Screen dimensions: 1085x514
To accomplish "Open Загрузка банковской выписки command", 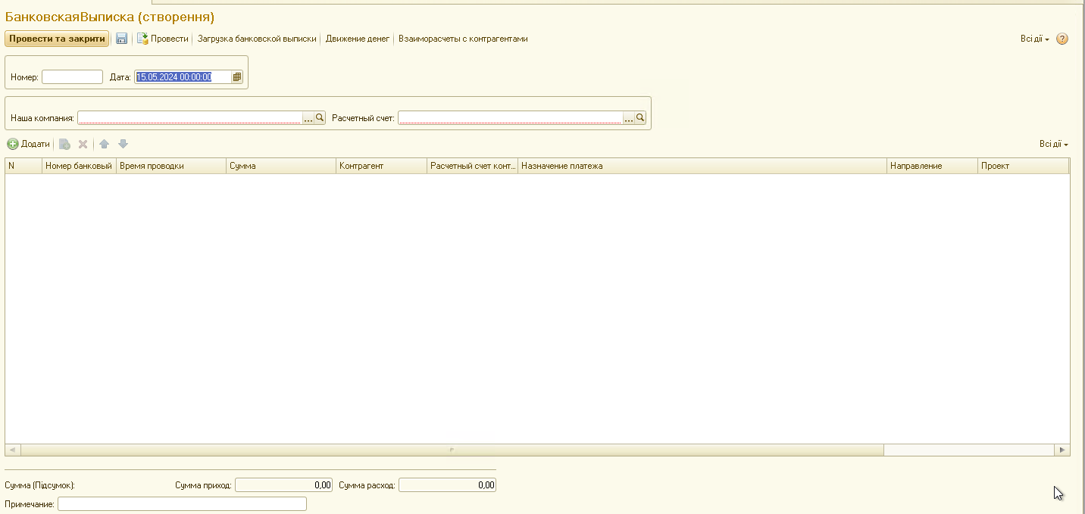I will pos(257,39).
